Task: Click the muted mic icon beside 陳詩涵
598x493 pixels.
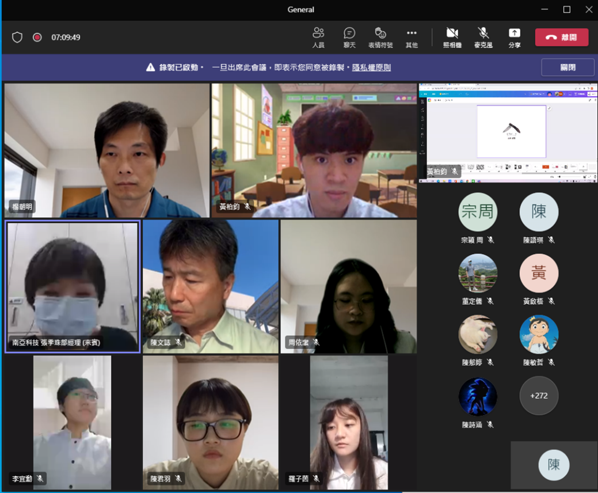Action: (490, 424)
